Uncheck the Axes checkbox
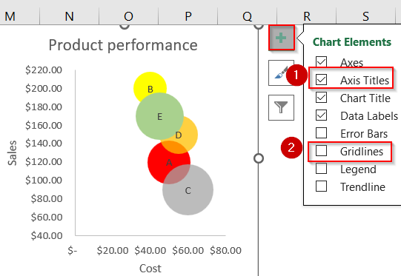401x276 pixels. pos(321,62)
